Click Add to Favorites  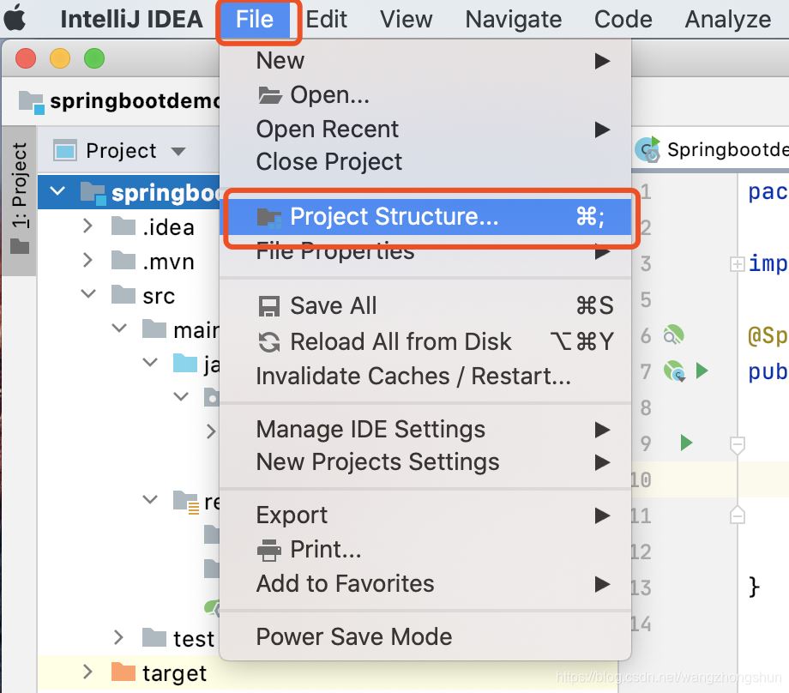[x=343, y=583]
